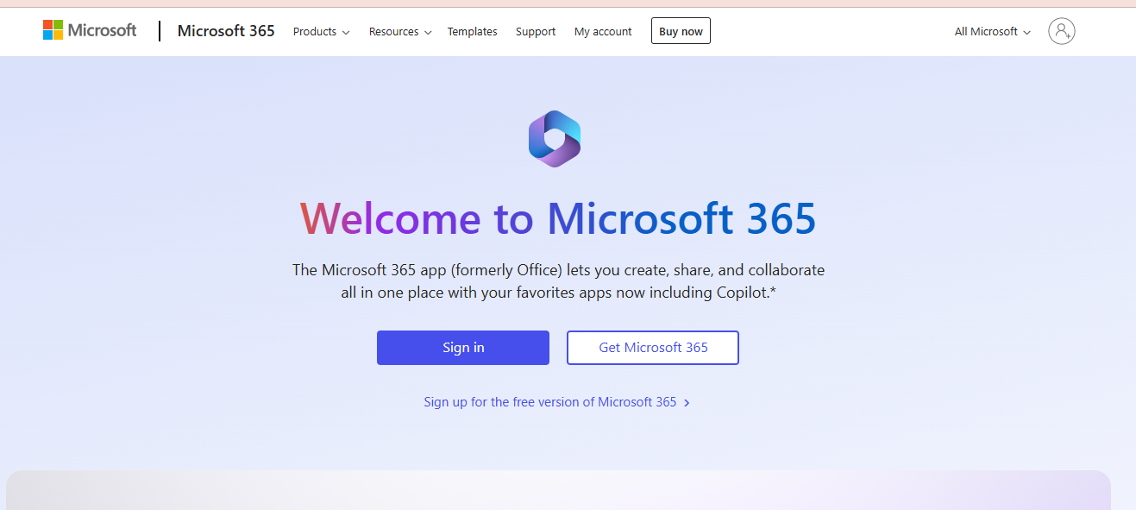Viewport: 1136px width, 510px height.
Task: Click the blue Sign in button
Action: coord(463,348)
